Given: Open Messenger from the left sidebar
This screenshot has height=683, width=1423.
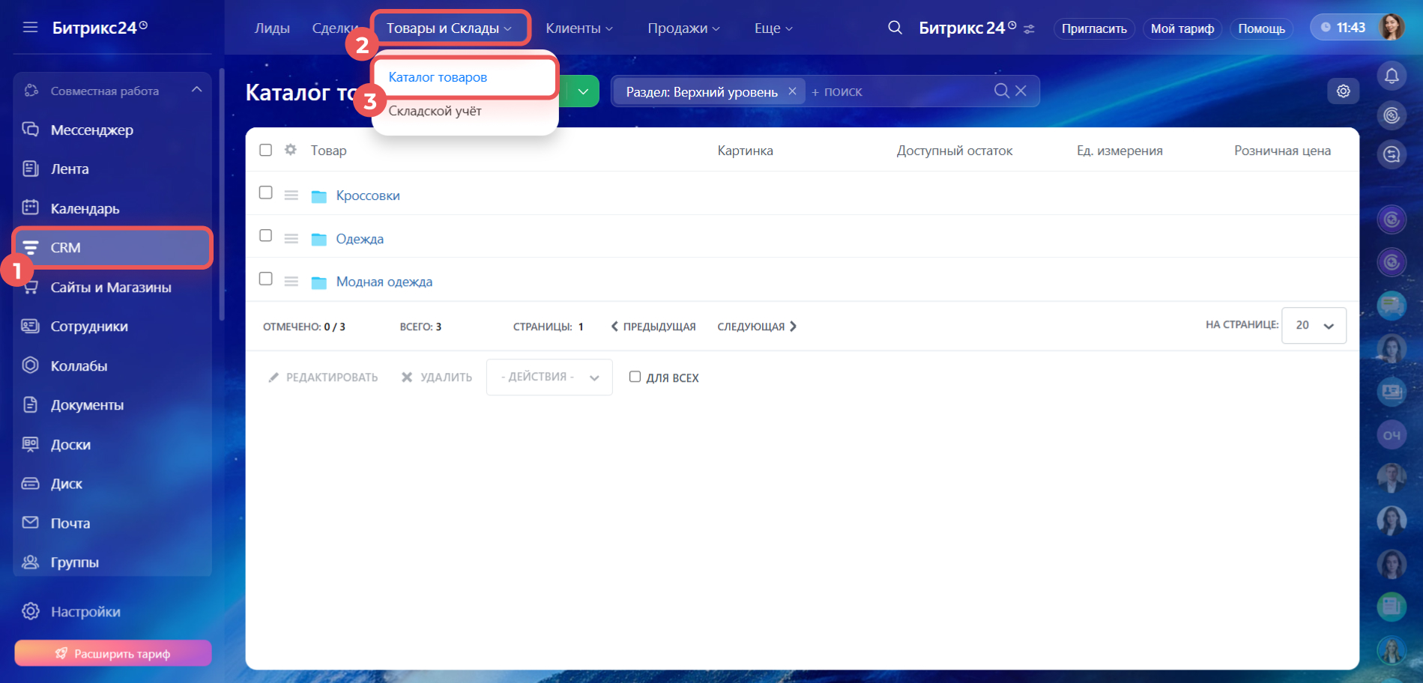Looking at the screenshot, I should coord(91,130).
